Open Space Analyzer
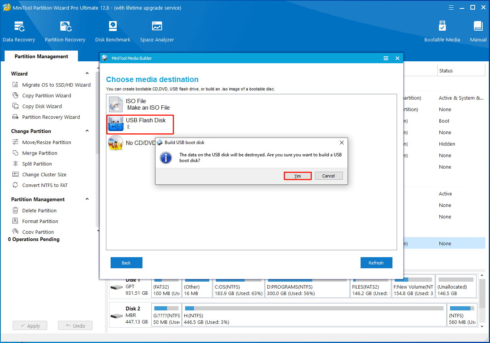Image resolution: width=490 pixels, height=343 pixels. [157, 31]
